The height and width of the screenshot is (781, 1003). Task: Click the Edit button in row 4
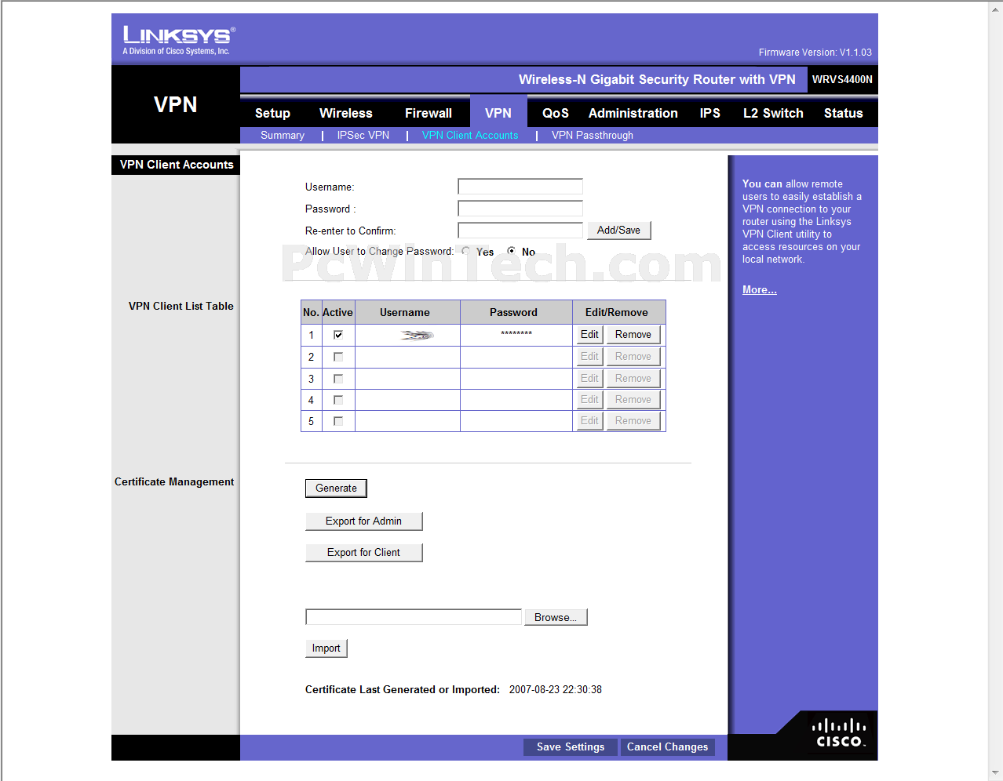point(589,400)
